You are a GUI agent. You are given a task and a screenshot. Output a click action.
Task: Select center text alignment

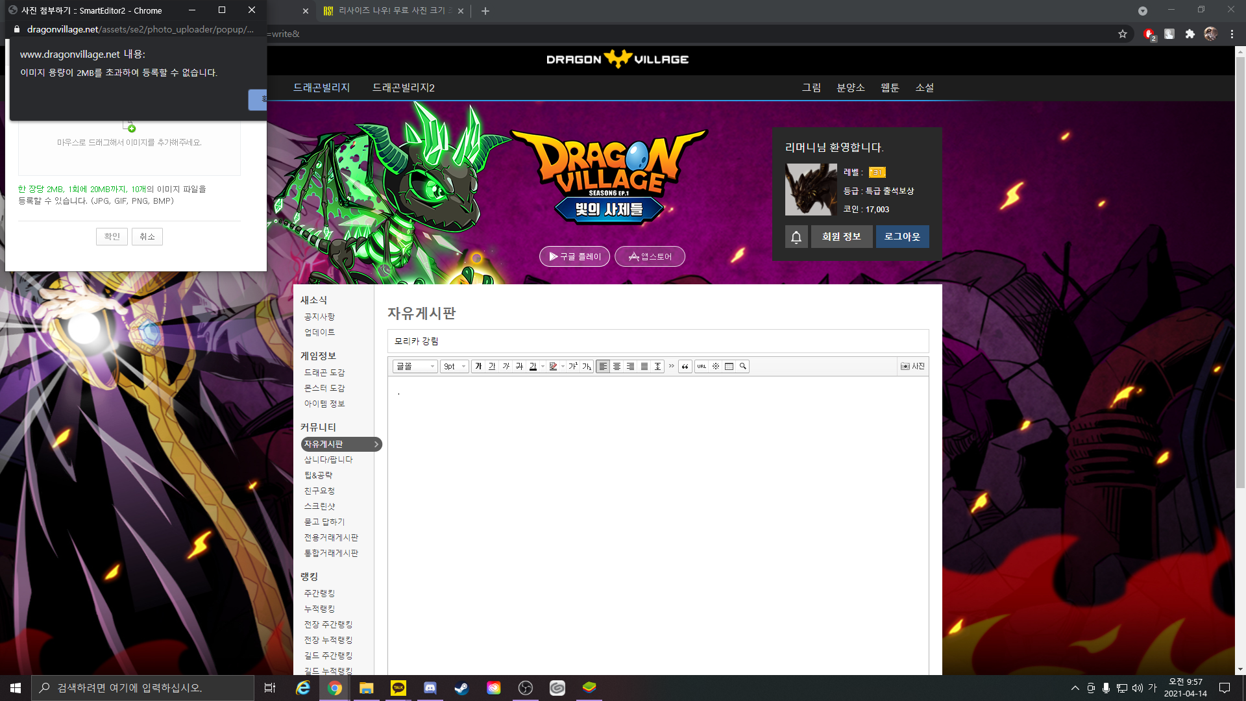coord(617,367)
